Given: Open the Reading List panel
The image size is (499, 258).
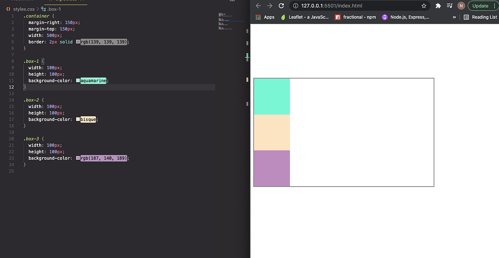Looking at the screenshot, I should 480,17.
